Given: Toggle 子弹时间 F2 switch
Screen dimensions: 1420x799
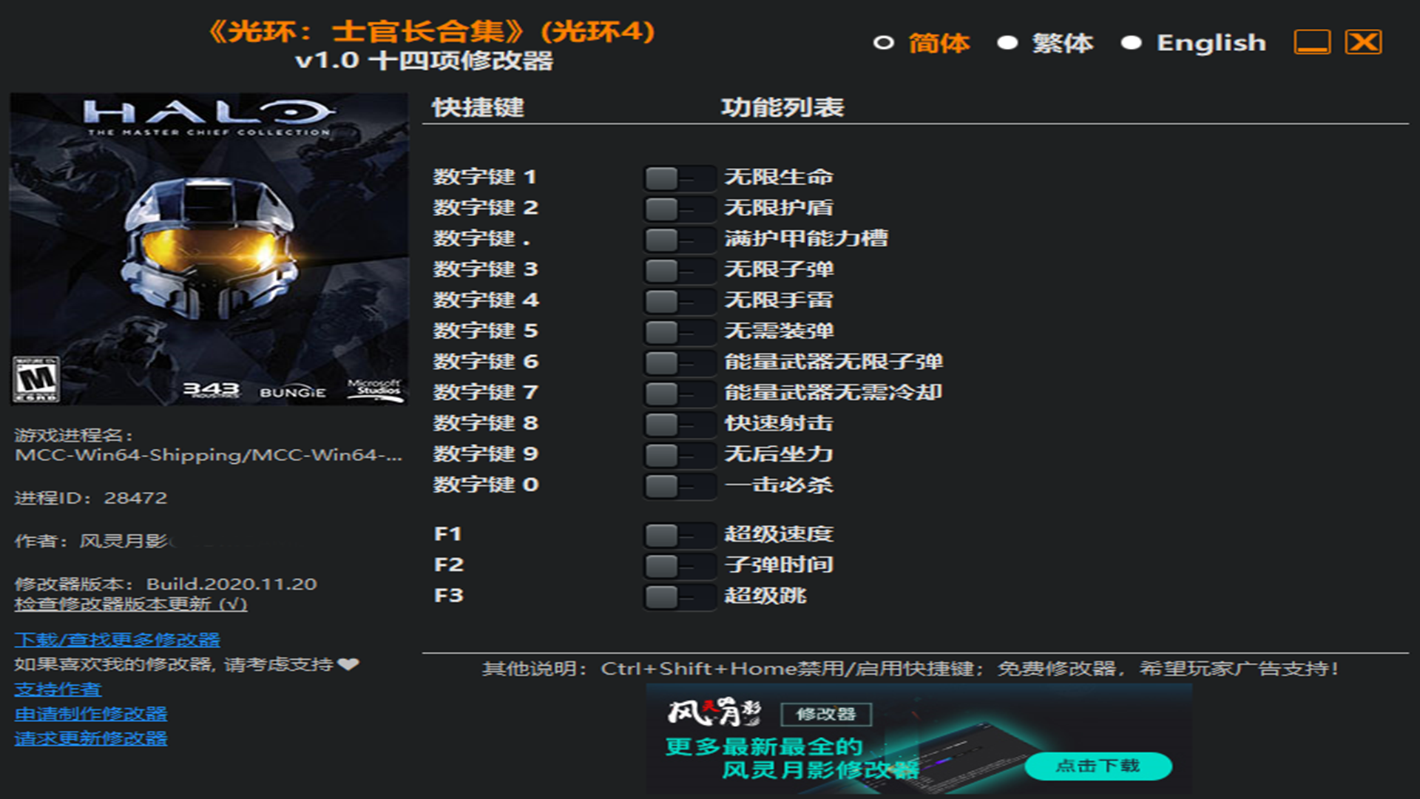Looking at the screenshot, I should pyautogui.click(x=678, y=566).
